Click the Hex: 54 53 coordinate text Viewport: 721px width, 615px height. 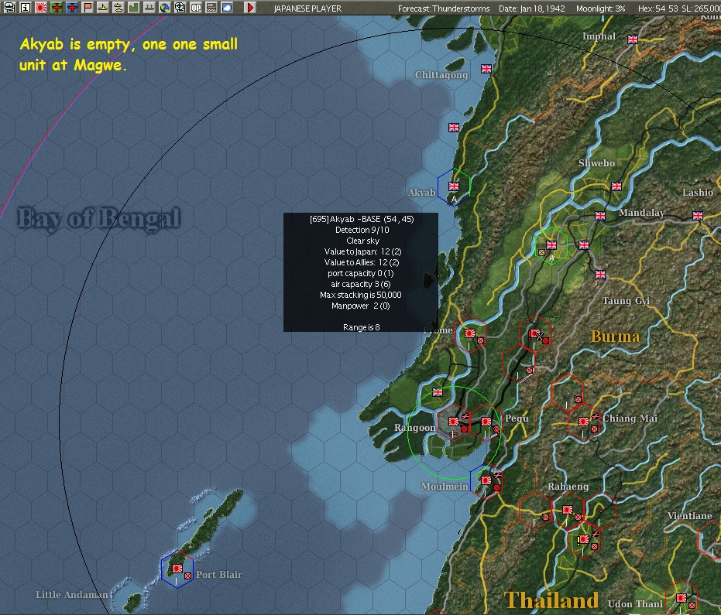click(x=658, y=9)
